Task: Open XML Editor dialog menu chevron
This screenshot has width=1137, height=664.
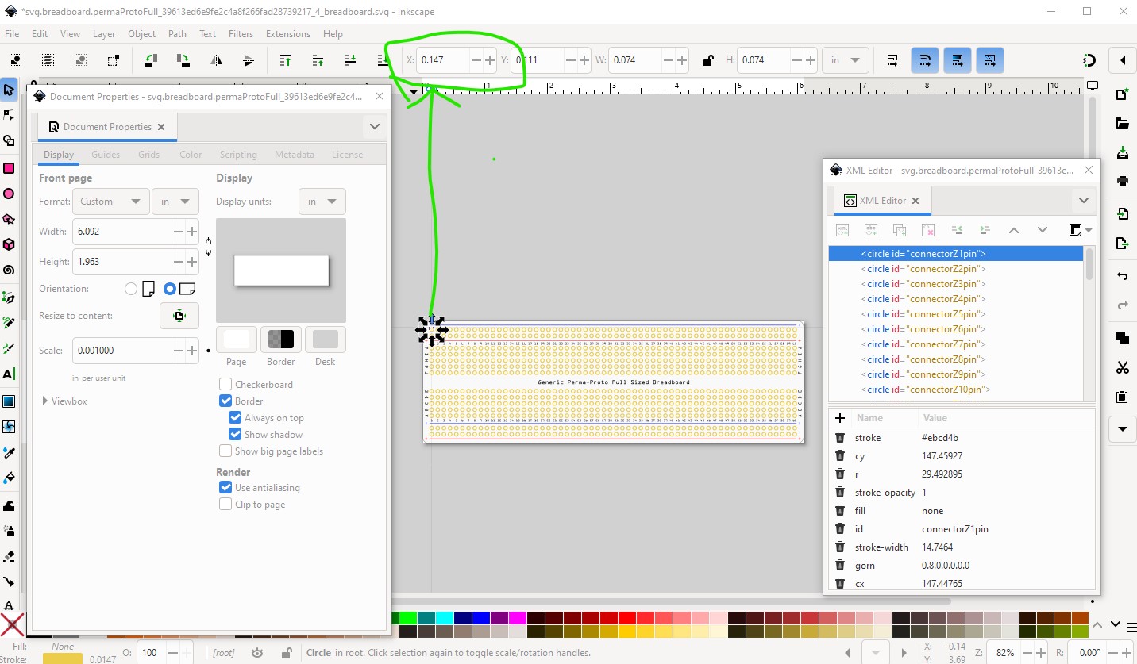Action: (1083, 200)
